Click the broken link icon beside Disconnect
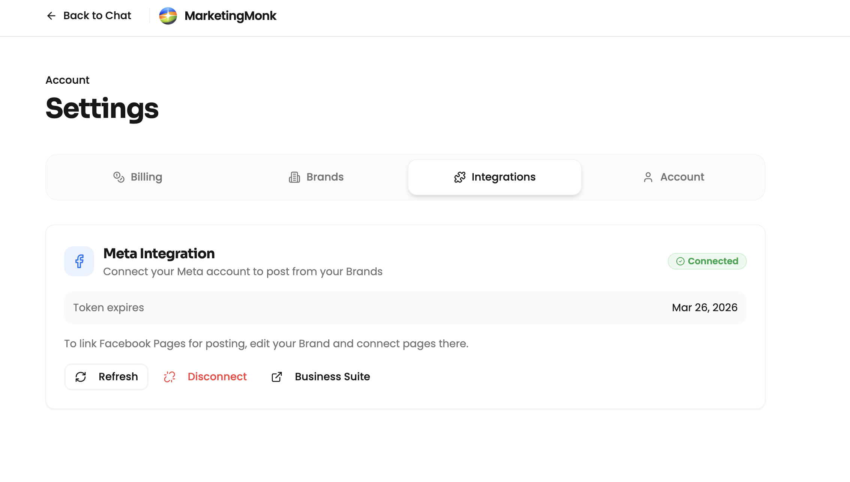850x482 pixels. click(x=169, y=377)
